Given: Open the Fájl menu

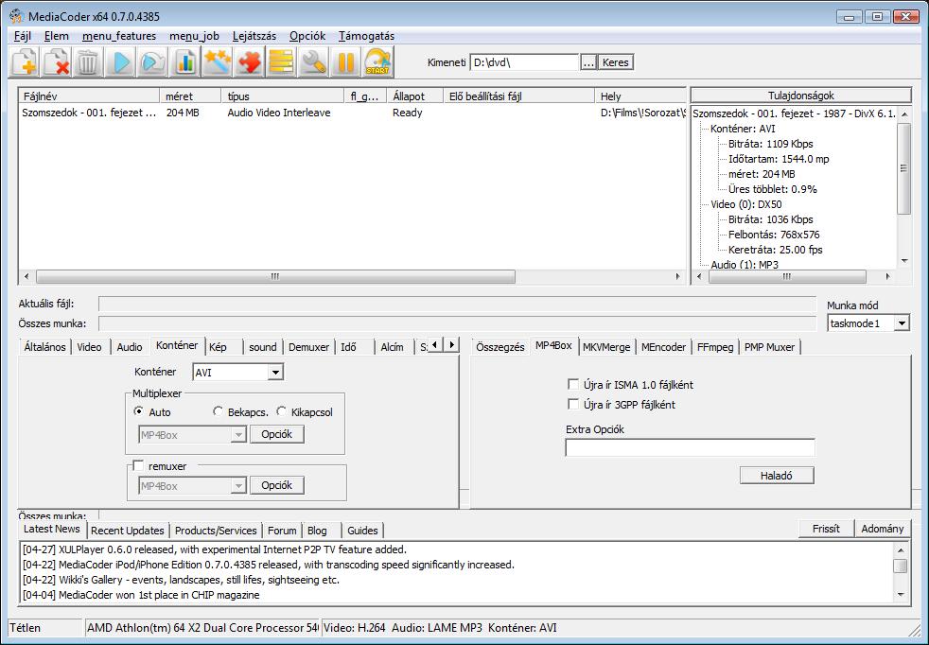Looking at the screenshot, I should pyautogui.click(x=22, y=36).
